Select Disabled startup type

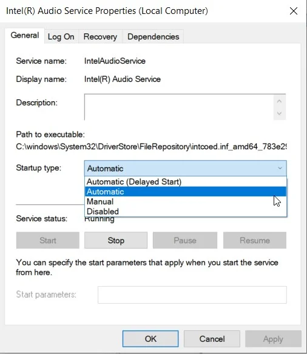186,212
